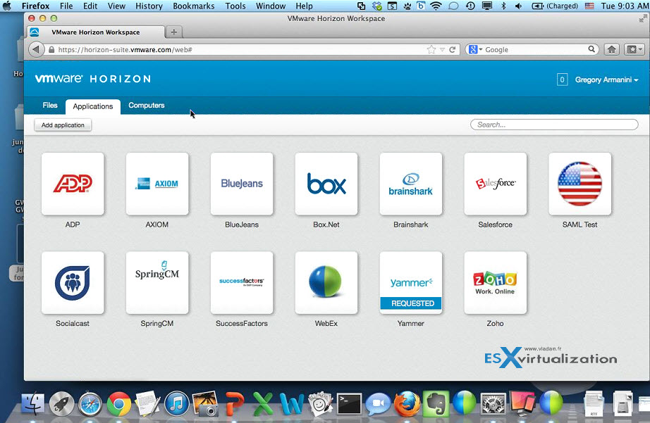Click the Yammer requested app tile

[x=411, y=283]
